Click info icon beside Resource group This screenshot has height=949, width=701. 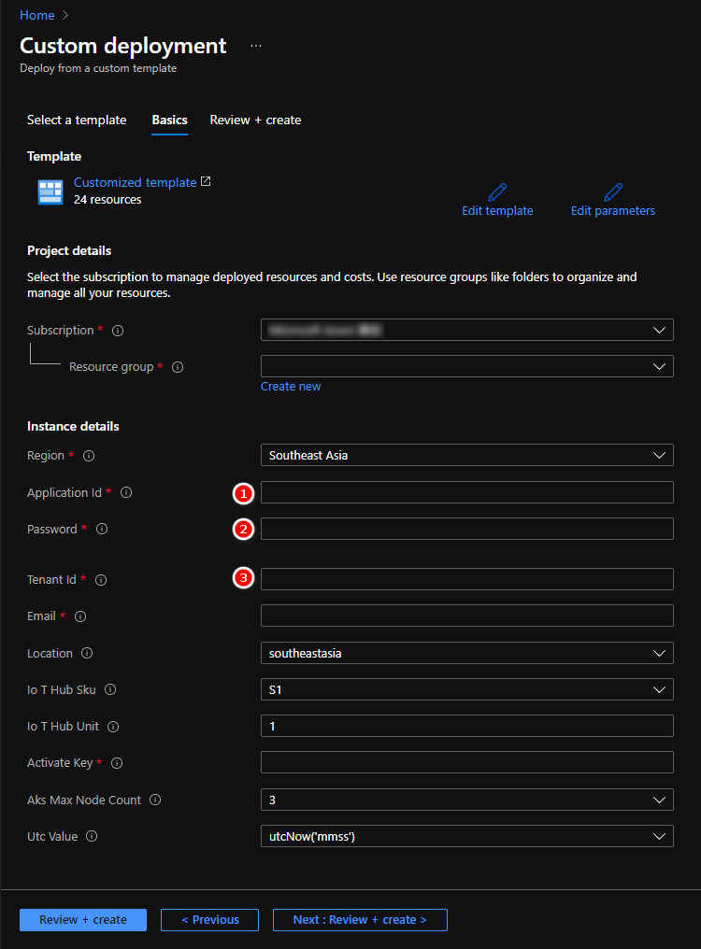[178, 367]
